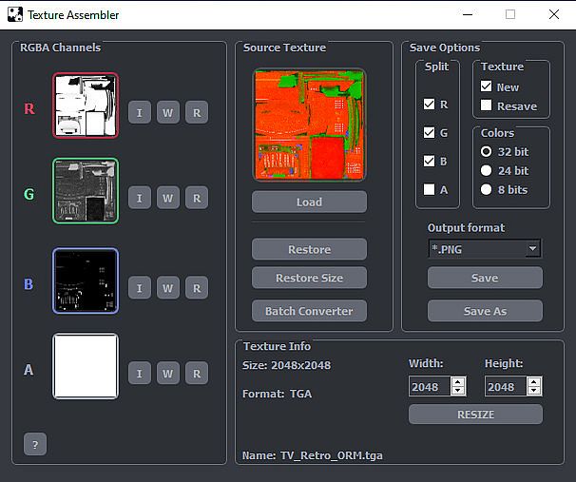
Task: Click the R button for blue channel
Action: click(x=196, y=287)
